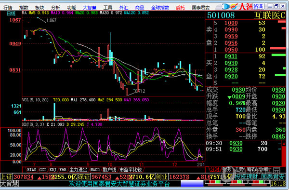
Task: Click the red chart logo icon
Action: [x=234, y=7]
